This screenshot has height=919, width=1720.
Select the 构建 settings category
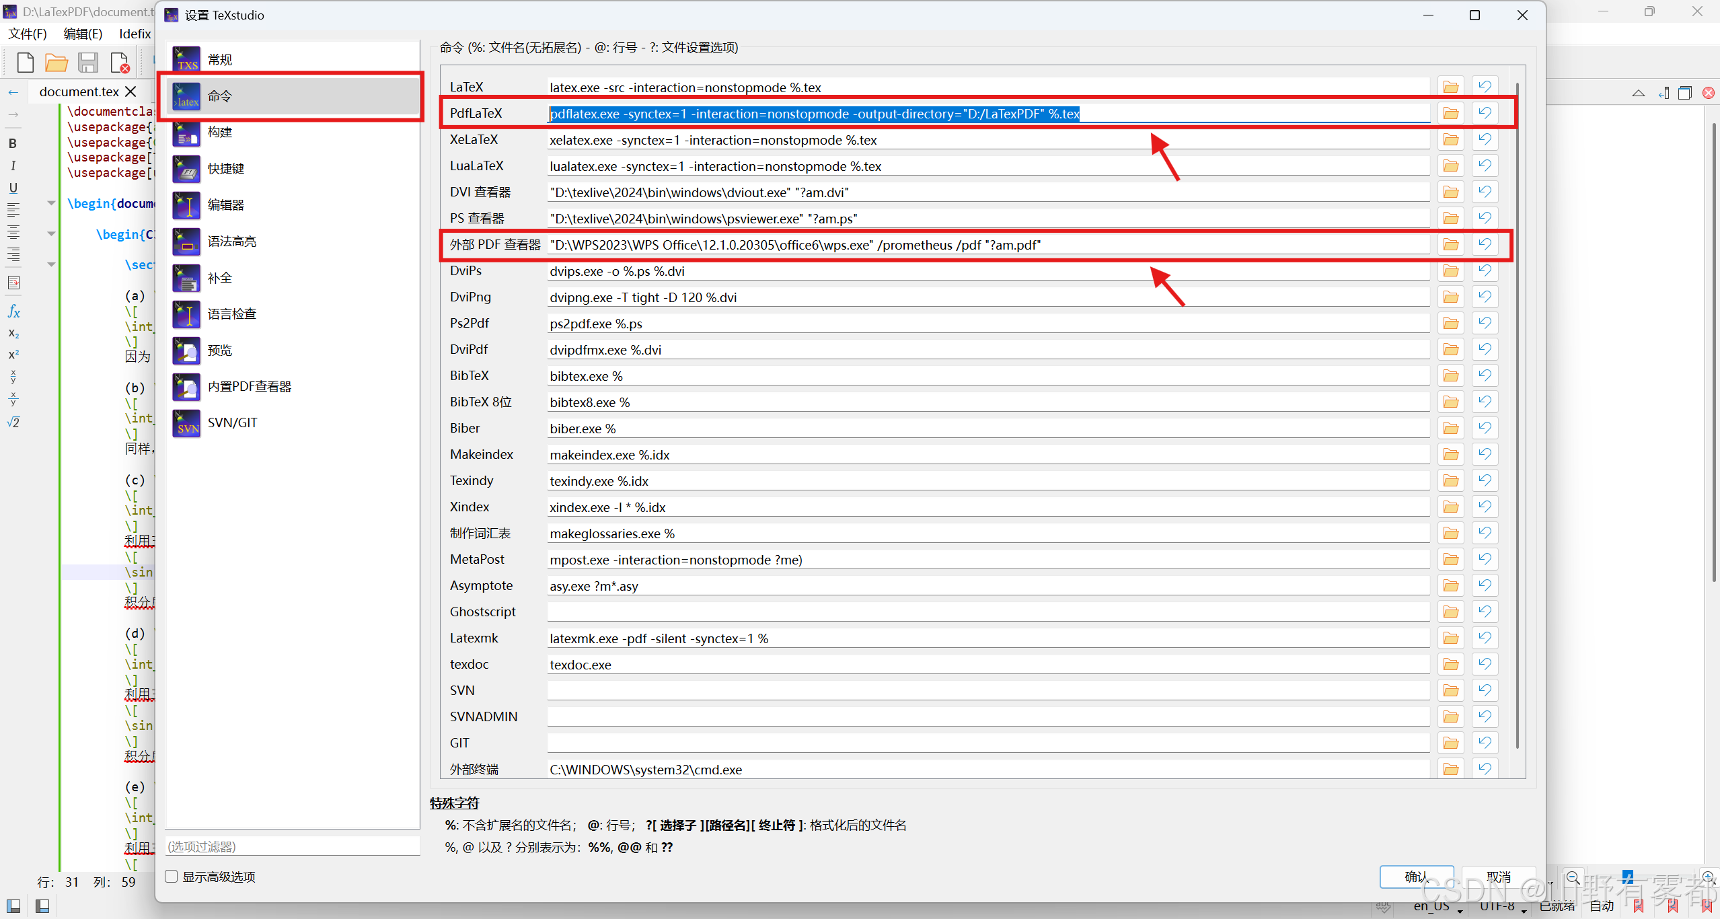219,132
